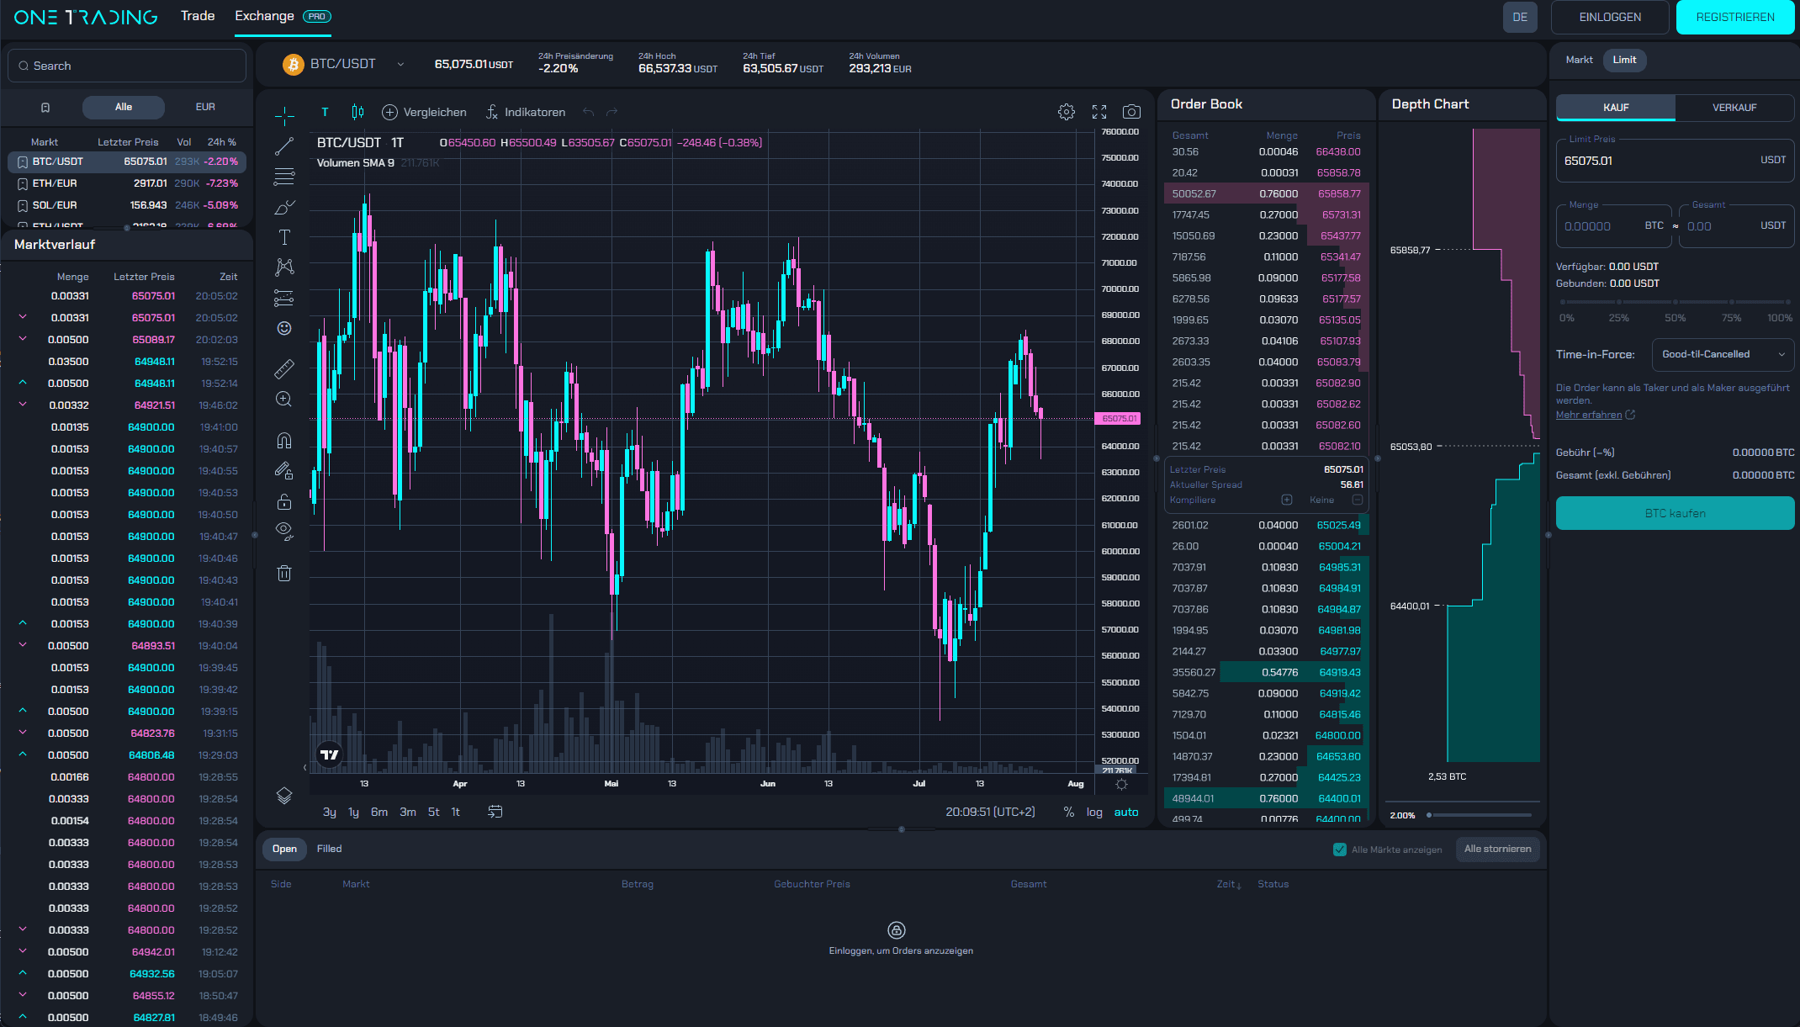The height and width of the screenshot is (1027, 1800).
Task: Open the go to date picker
Action: coord(495,812)
